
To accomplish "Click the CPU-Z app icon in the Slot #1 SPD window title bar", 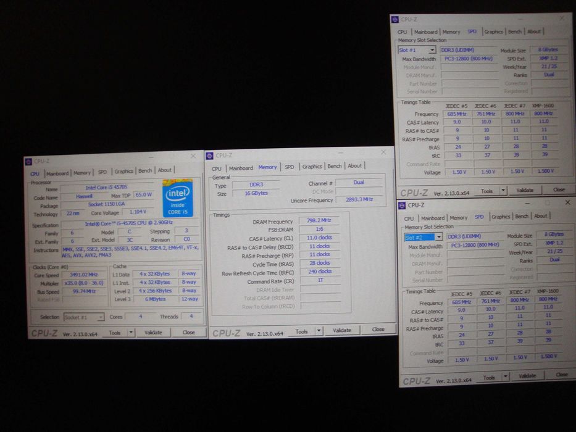I will (395, 20).
